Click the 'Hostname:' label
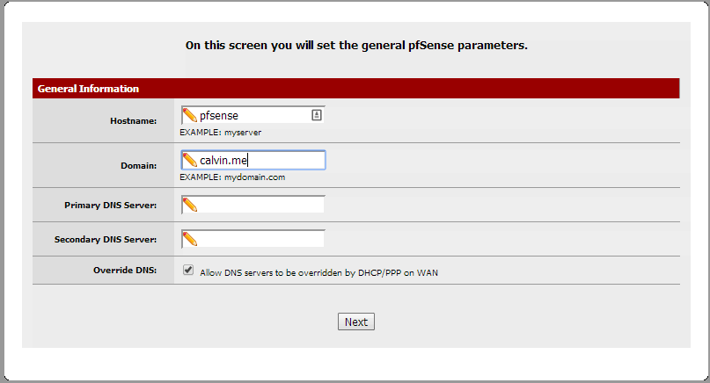The height and width of the screenshot is (383, 710). tap(133, 120)
